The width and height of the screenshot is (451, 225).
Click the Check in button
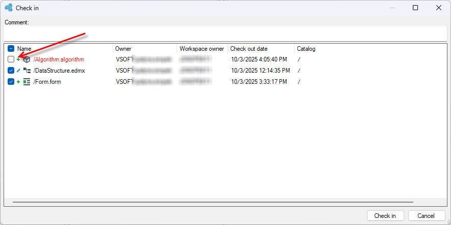click(385, 216)
